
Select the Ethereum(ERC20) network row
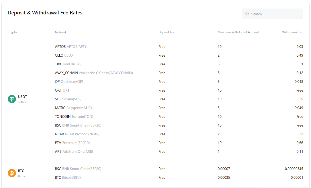[x=72, y=143]
